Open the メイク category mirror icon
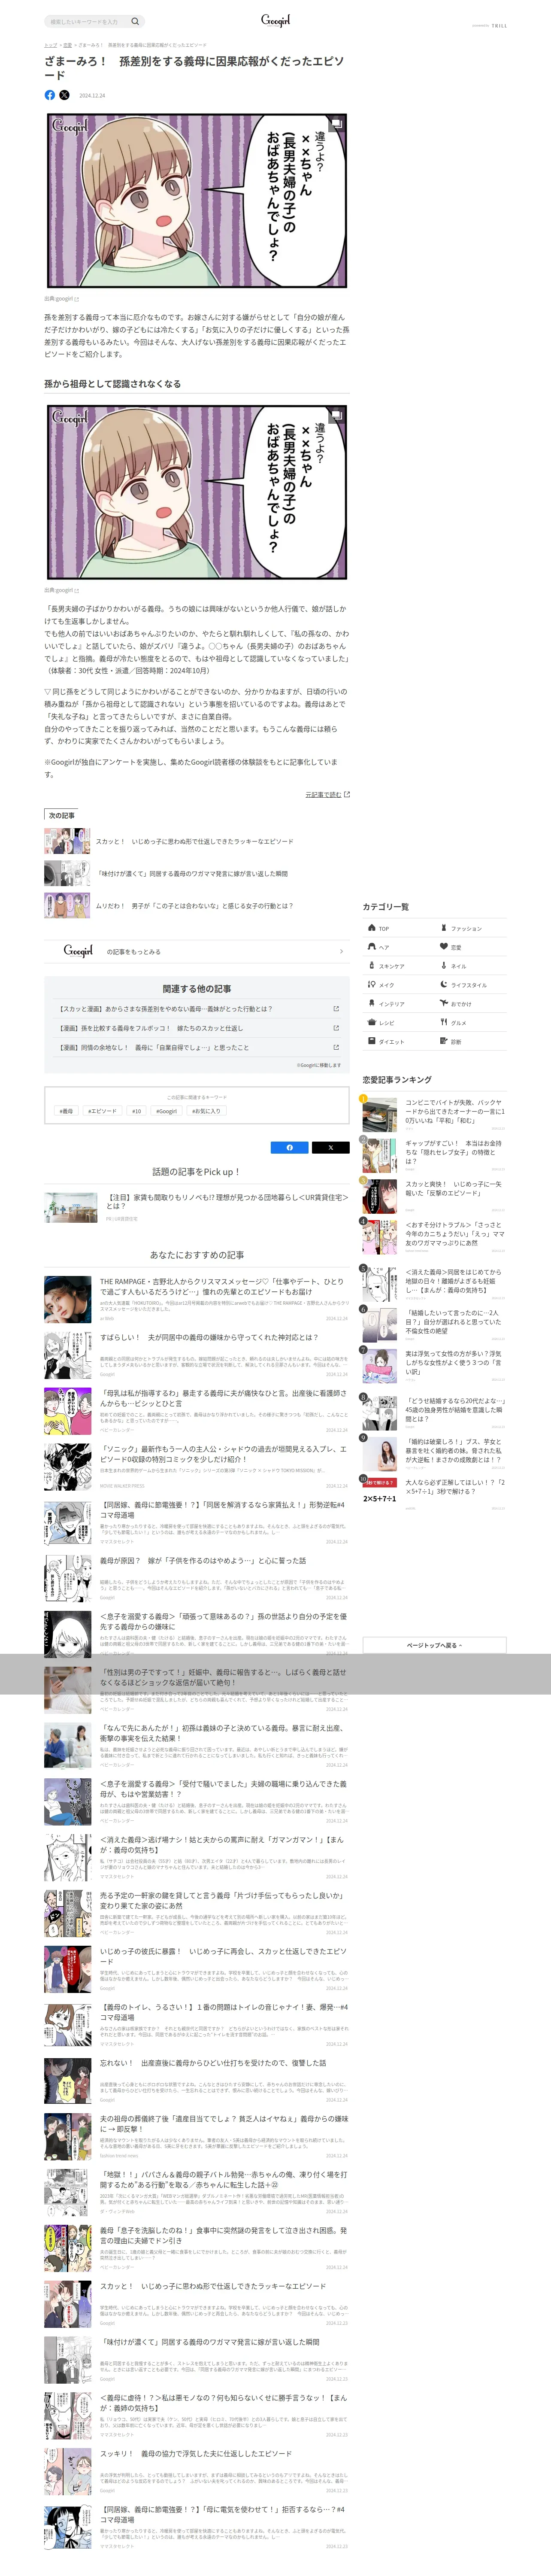The image size is (551, 2576). [x=371, y=985]
